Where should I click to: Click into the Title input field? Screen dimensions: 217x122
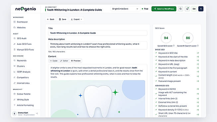[x=98, y=33]
